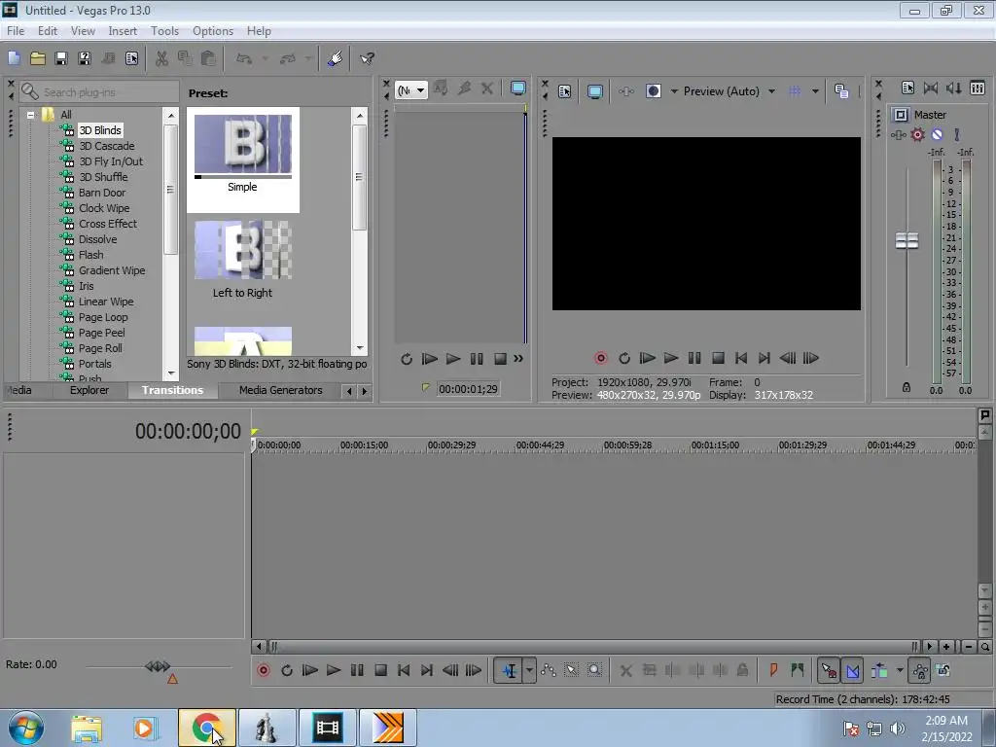Open Project Video Properties in preview window
This screenshot has width=996, height=747.
coord(565,91)
